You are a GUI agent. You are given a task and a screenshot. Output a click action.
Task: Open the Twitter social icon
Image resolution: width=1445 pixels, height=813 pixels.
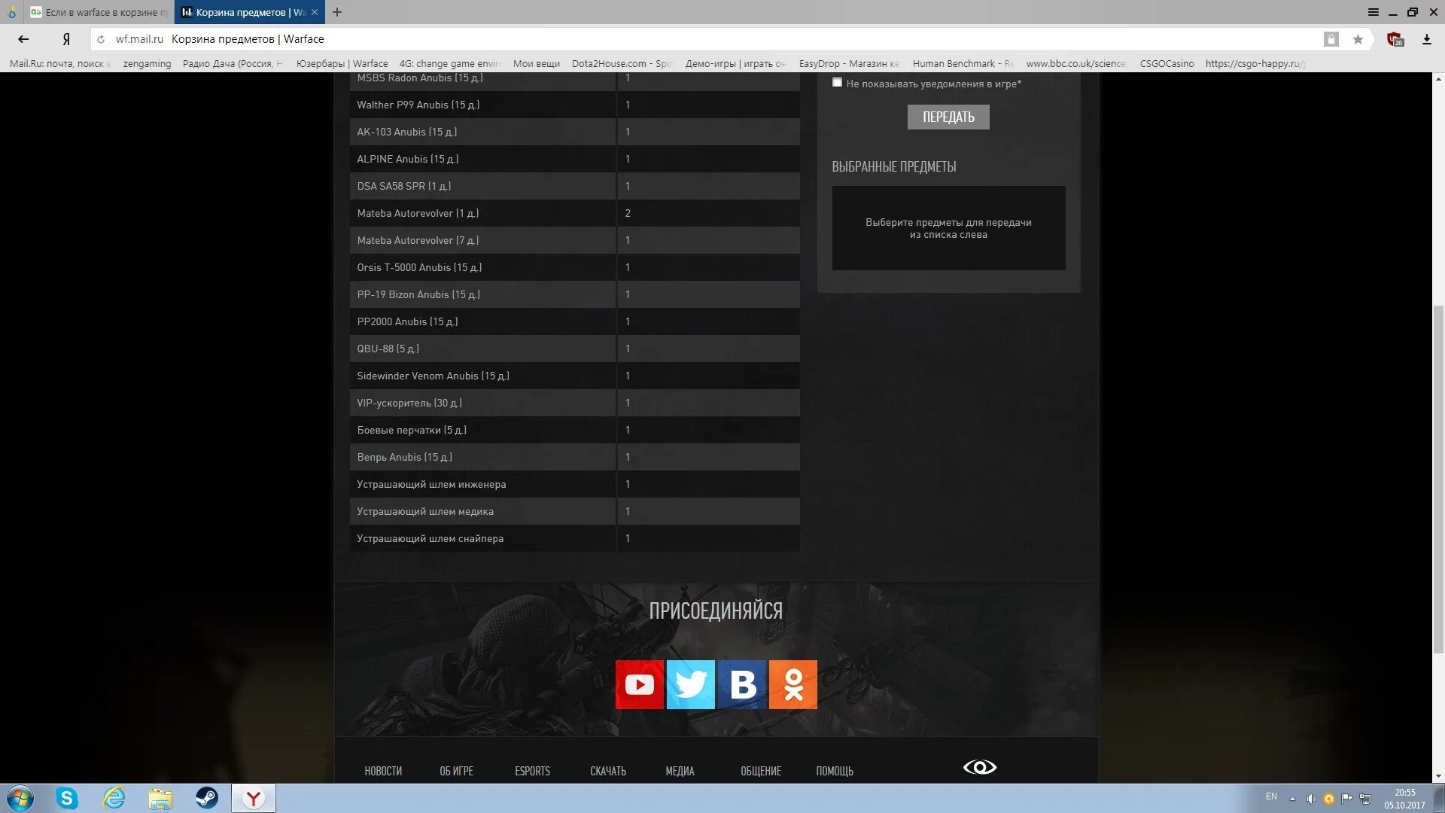pyautogui.click(x=690, y=684)
